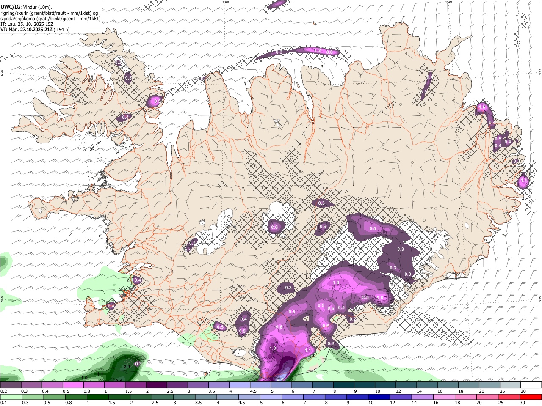Click the '30' label on the lower legend scale

(523, 403)
